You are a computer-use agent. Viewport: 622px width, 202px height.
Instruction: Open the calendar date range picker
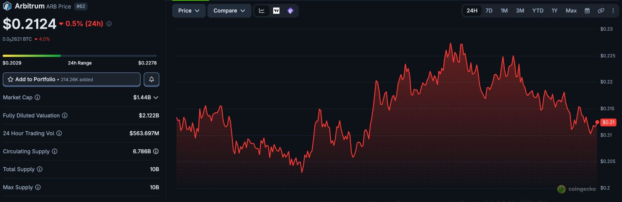click(587, 11)
